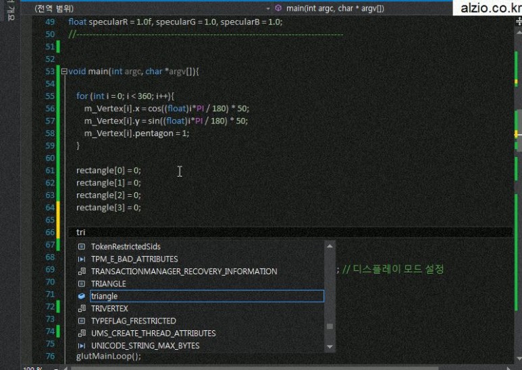This screenshot has width=522, height=370.
Task: Click float specularR declaration on line 49
Action: click(176, 22)
